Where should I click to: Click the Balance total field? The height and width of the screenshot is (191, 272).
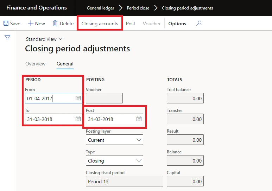(185, 160)
